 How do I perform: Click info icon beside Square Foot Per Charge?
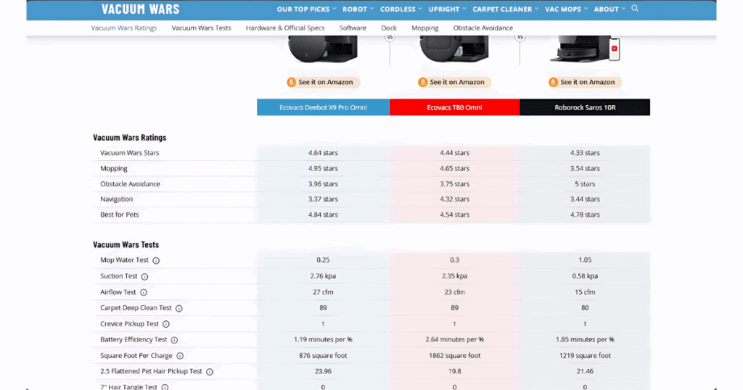point(180,356)
